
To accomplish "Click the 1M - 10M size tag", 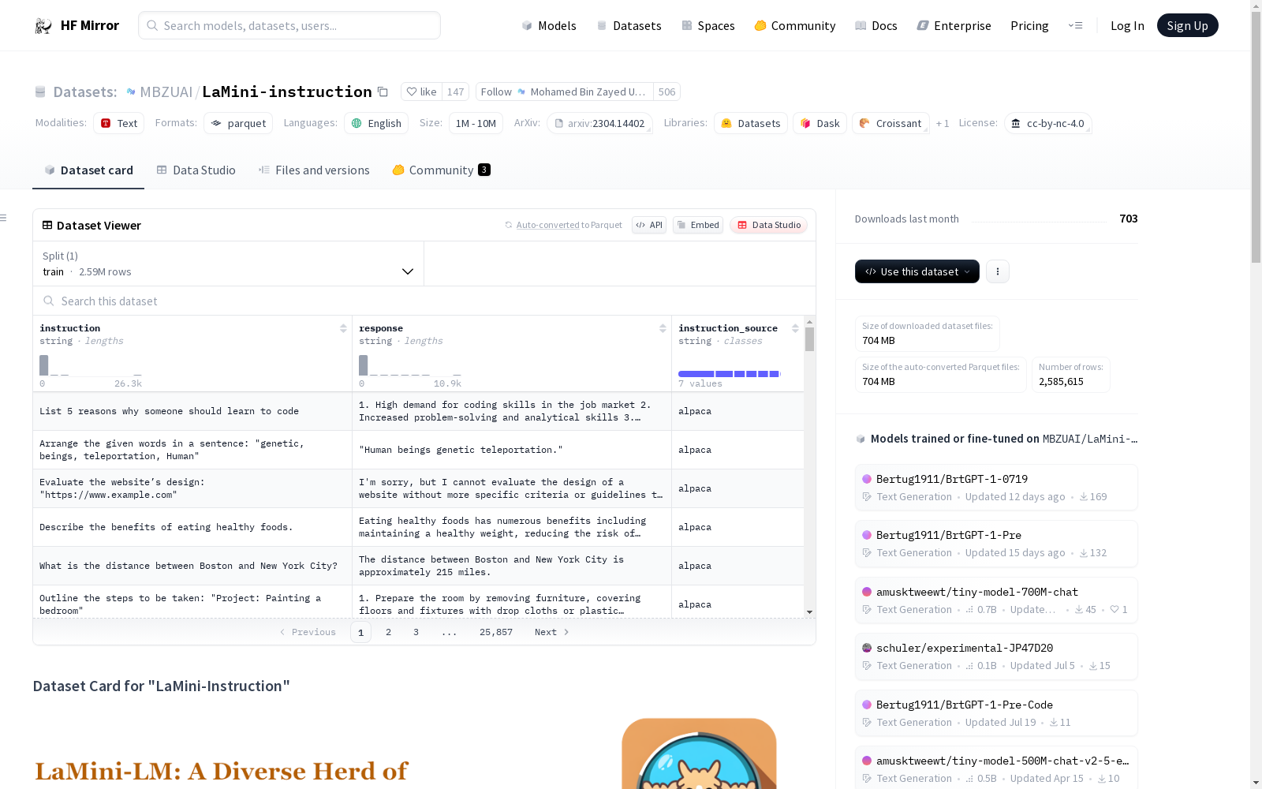I will click(476, 123).
